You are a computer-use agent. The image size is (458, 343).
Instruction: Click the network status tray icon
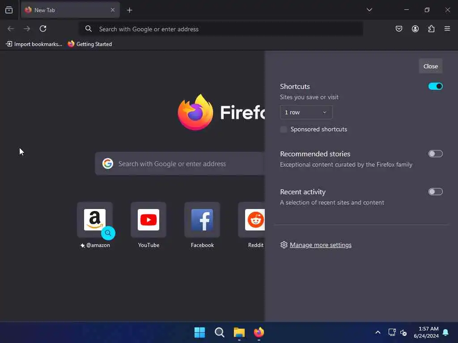click(x=392, y=332)
